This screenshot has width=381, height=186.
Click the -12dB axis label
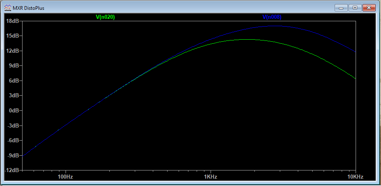click(x=12, y=170)
